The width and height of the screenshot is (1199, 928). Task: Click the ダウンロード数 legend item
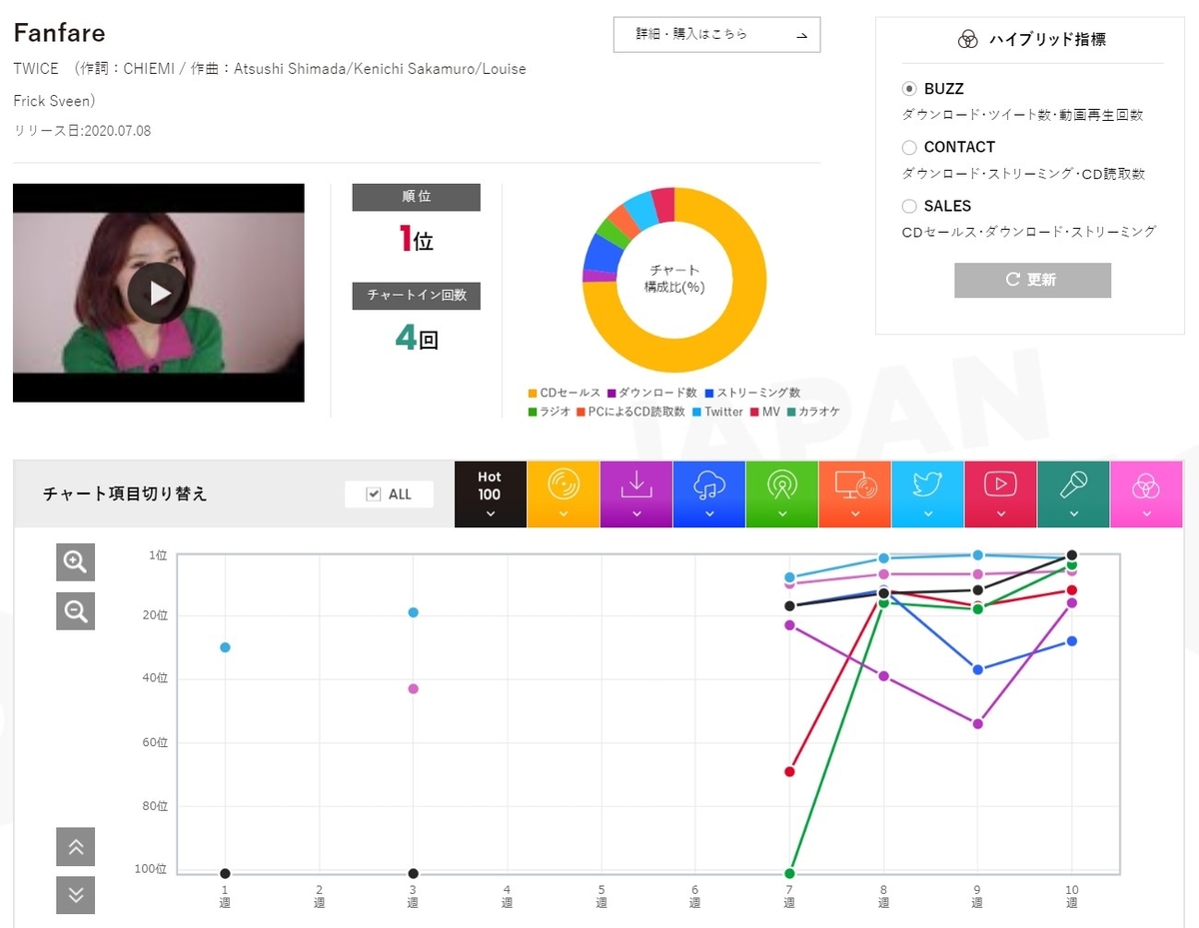click(x=651, y=393)
